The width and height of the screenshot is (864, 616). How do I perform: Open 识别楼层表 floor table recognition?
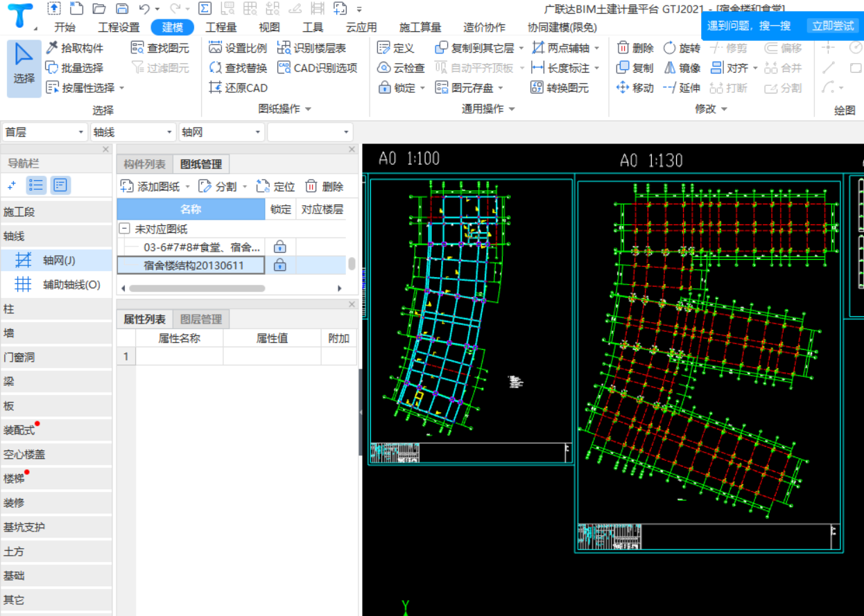311,48
